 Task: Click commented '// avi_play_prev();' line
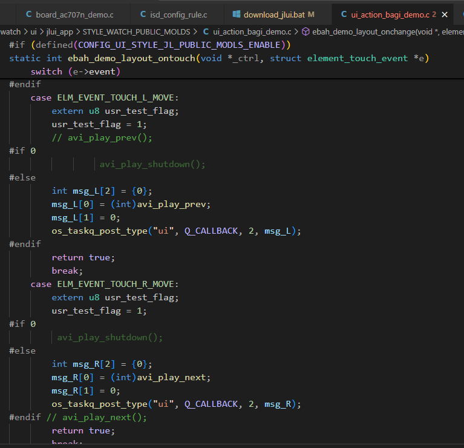102,137
